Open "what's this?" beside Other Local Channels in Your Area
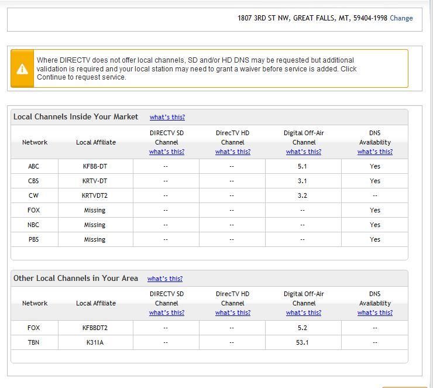Screen dimensions: 433x388 click(165, 279)
